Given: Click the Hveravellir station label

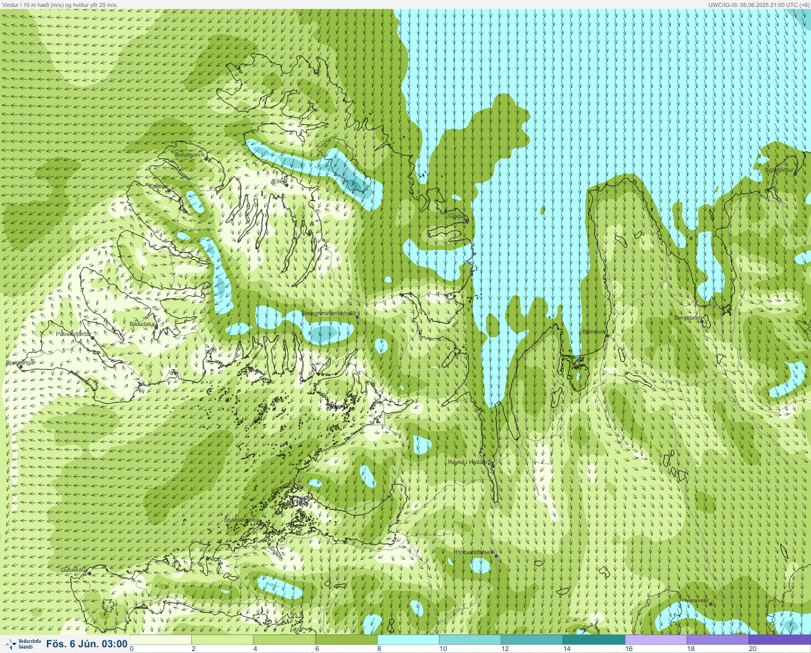Looking at the screenshot, I should click(694, 600).
